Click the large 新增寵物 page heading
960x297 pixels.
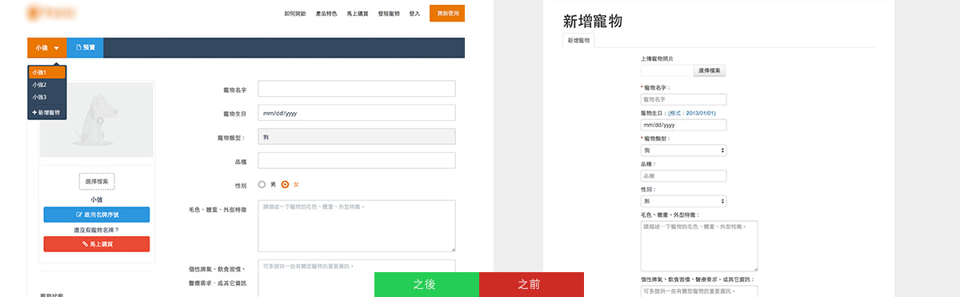(593, 21)
